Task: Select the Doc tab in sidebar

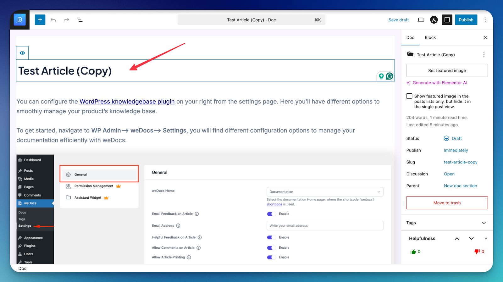Action: [x=410, y=37]
